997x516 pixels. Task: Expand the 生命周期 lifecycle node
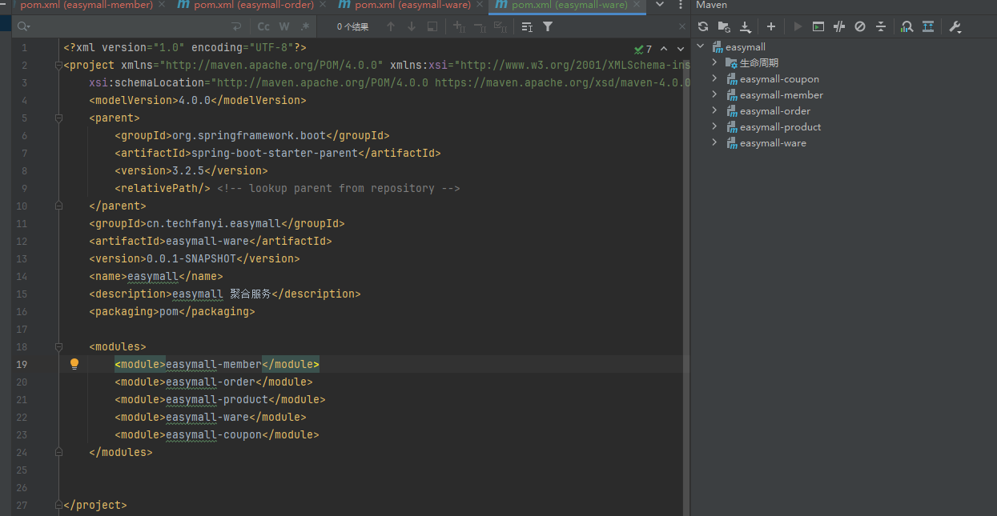pyautogui.click(x=714, y=62)
